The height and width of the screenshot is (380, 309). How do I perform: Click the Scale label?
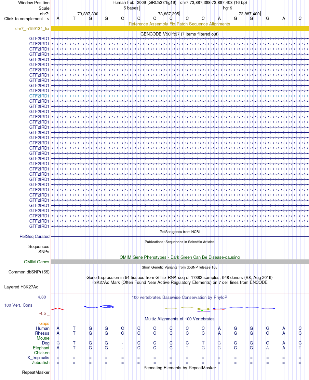point(44,8)
